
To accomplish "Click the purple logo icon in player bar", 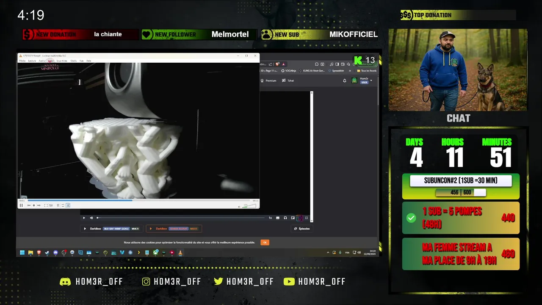I will (x=299, y=218).
